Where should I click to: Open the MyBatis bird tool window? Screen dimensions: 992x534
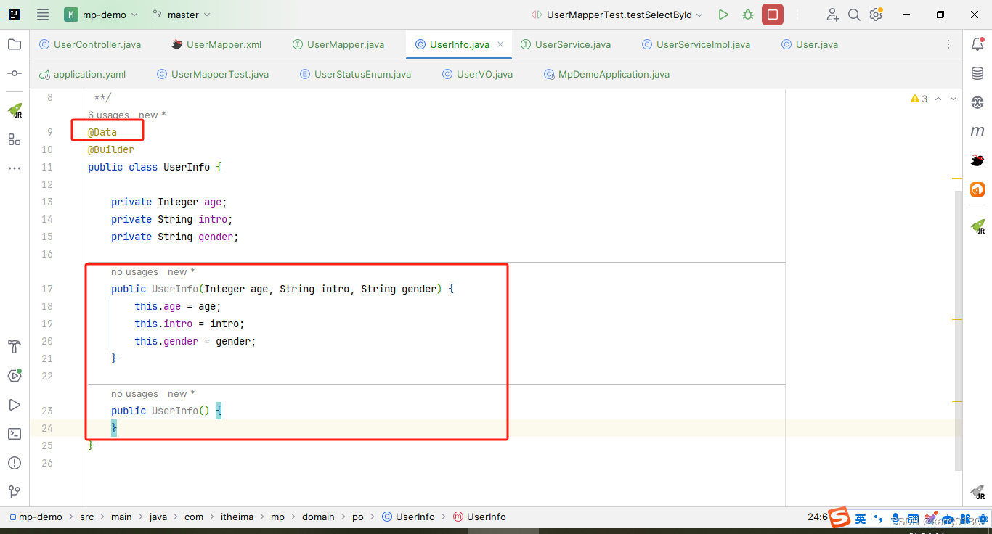(977, 160)
